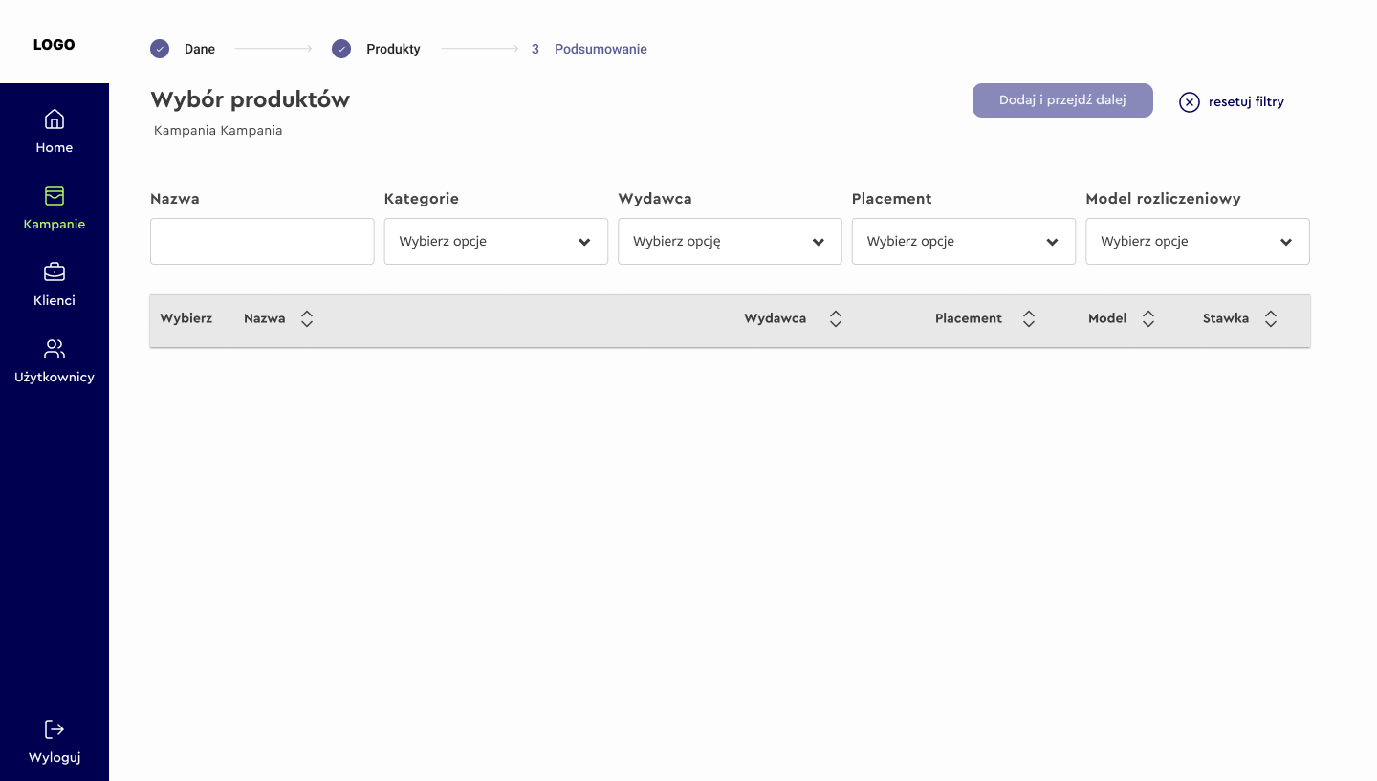The width and height of the screenshot is (1377, 781).
Task: Select the Home label in sidebar
Action: pos(55,147)
